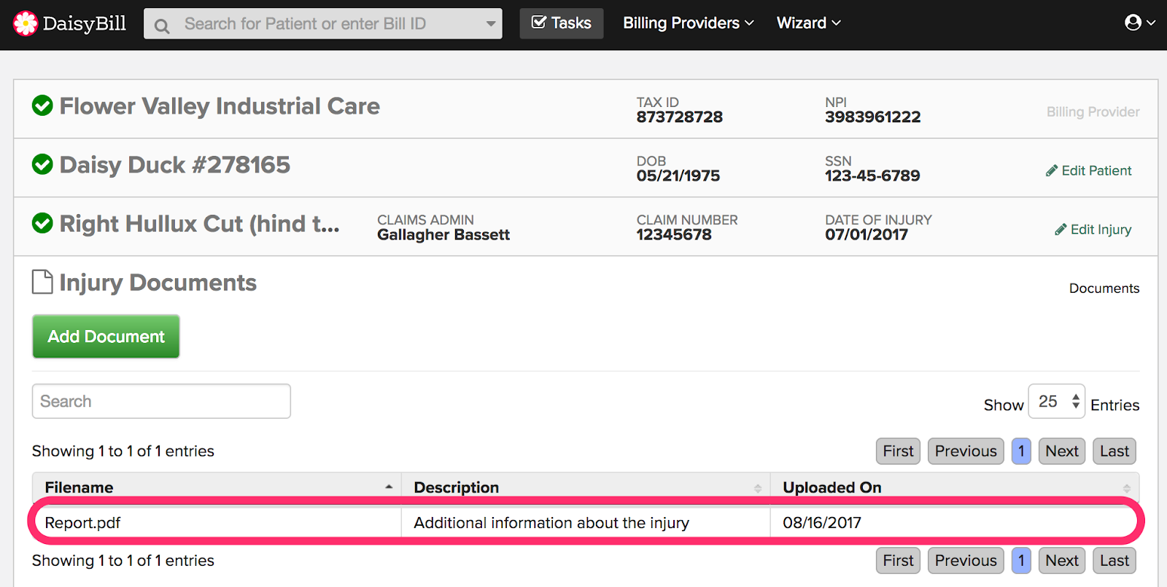Click Edit Injury link

(1093, 229)
